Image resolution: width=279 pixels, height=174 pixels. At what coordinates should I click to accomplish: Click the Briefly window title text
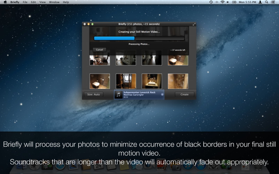click(x=139, y=24)
